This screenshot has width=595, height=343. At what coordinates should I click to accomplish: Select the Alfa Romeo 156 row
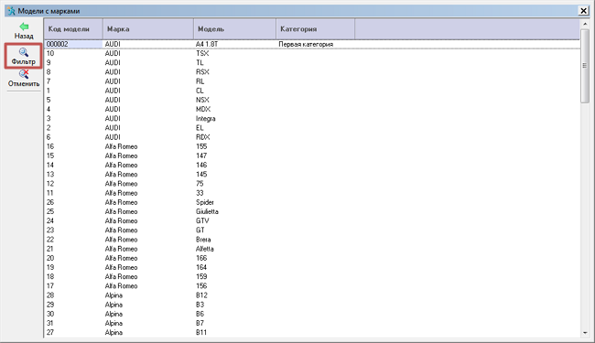[312, 285]
